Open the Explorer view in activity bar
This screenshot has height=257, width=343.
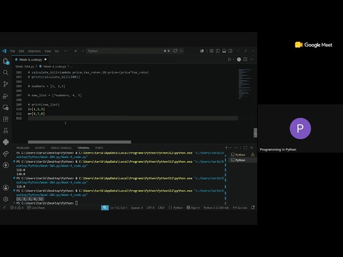[x=6, y=61]
